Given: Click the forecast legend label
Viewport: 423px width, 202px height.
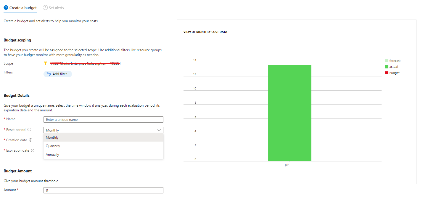Looking at the screenshot, I should (395, 61).
